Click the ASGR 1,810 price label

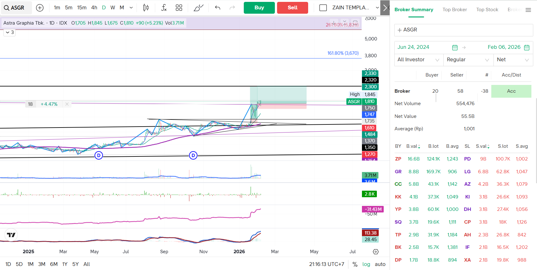[x=362, y=101]
